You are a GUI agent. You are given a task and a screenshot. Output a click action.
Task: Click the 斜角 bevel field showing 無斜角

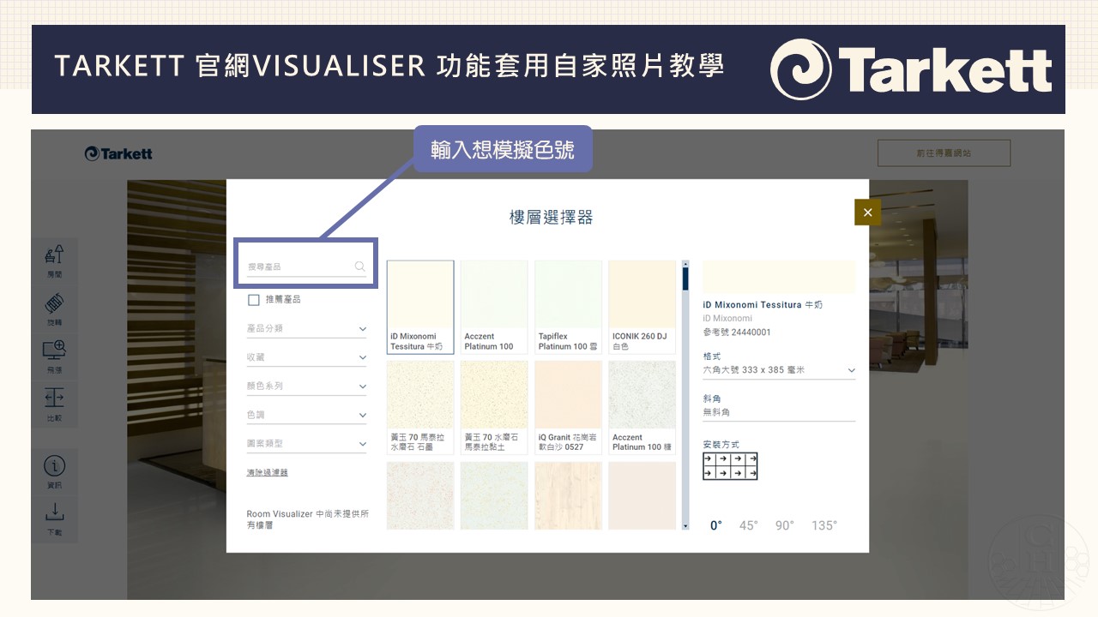coord(779,412)
